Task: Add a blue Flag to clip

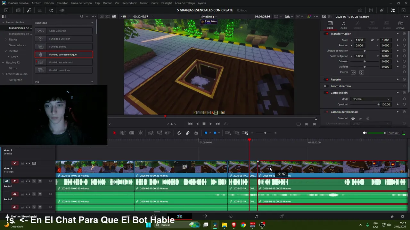Action: click(206, 133)
